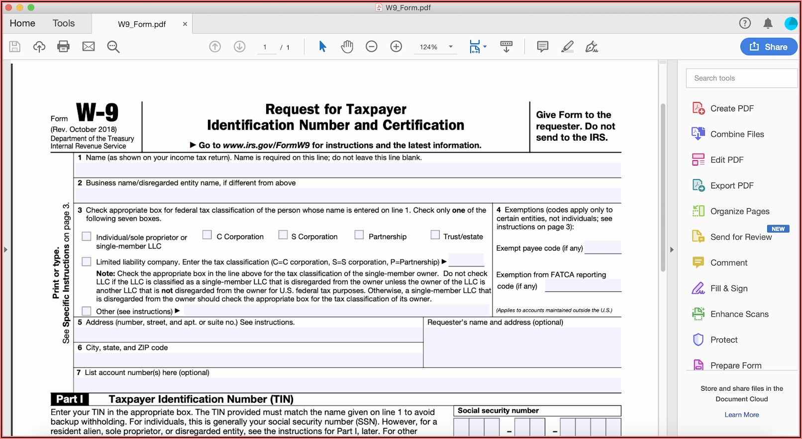Open the zoom level dropdown
Screen dimensions: 802x439
coord(451,47)
